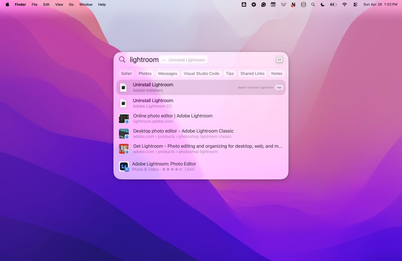Click the Grammarly menu bar icon
The width and height of the screenshot is (402, 261).
click(x=264, y=4)
